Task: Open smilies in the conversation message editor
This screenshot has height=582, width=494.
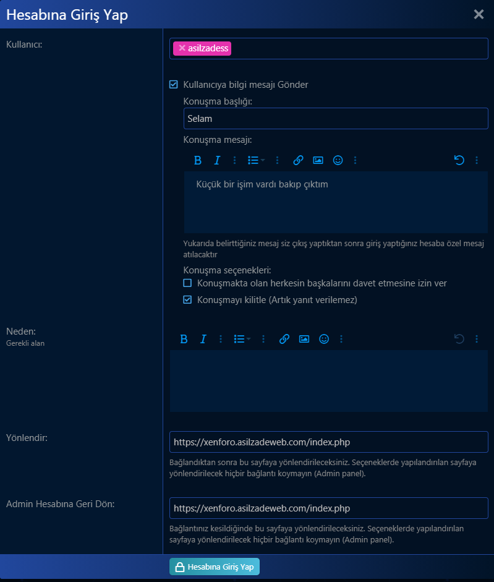Action: (338, 160)
